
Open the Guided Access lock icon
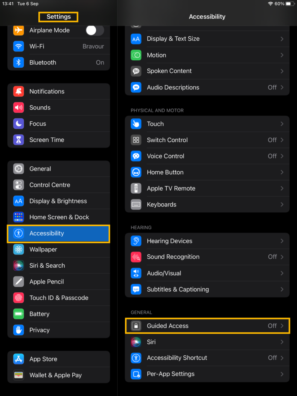pos(136,326)
